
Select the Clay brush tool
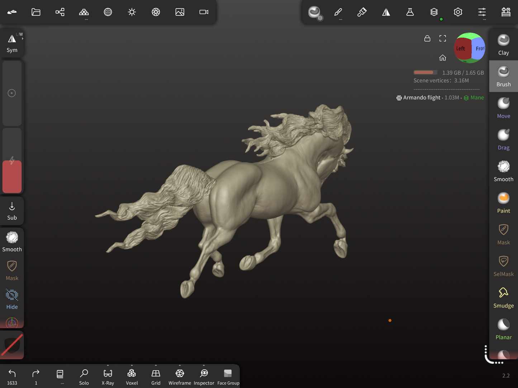pos(503,45)
